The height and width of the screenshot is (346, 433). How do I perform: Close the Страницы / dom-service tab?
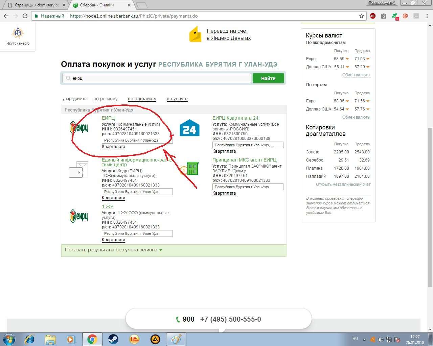tap(64, 5)
